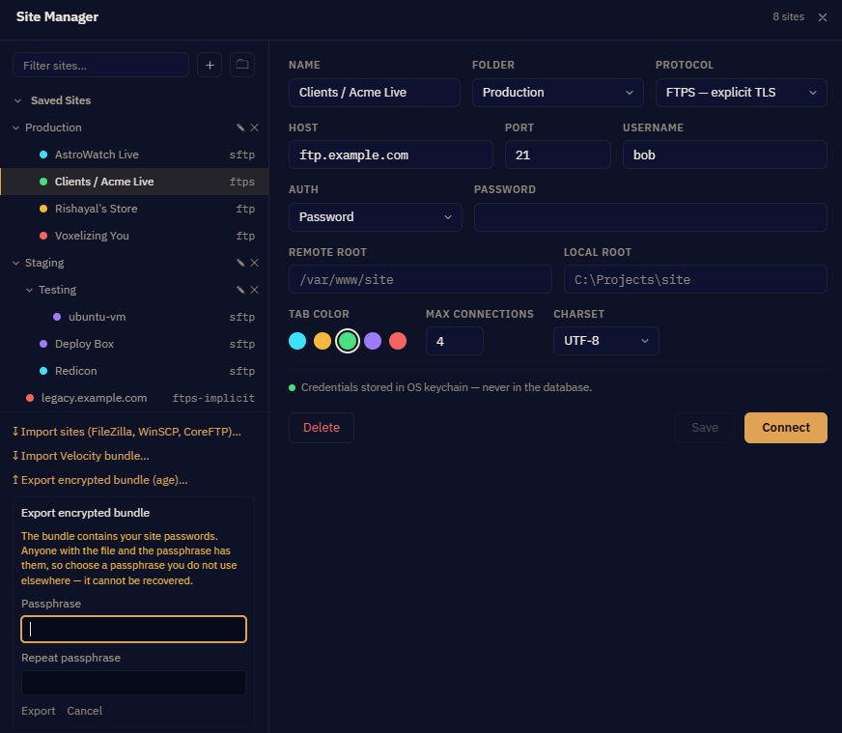Image resolution: width=842 pixels, height=733 pixels.
Task: Click the Connect button
Action: pyautogui.click(x=786, y=428)
